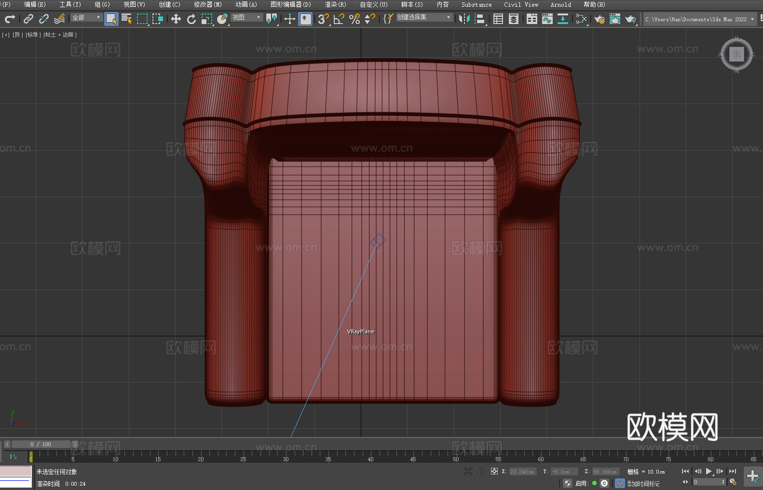Click the 0 / 100 time slider

point(41,444)
